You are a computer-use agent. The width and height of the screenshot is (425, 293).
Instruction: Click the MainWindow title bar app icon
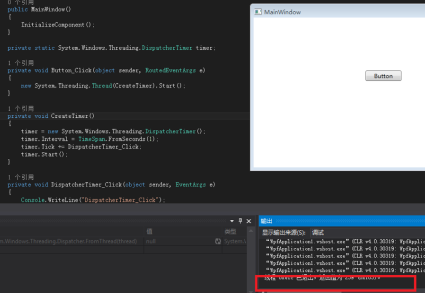point(258,12)
